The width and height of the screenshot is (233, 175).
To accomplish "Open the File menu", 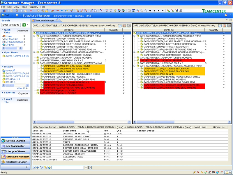I will (3, 7).
